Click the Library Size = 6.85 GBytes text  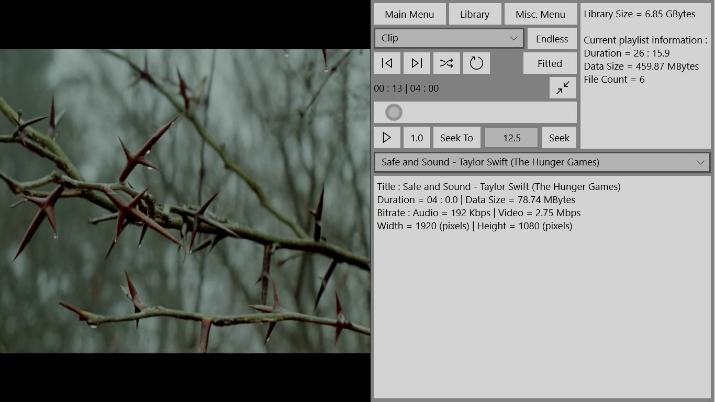point(640,14)
